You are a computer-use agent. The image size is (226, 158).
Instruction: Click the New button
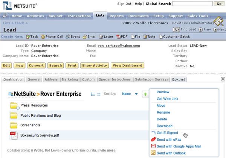pyautogui.click(x=19, y=65)
